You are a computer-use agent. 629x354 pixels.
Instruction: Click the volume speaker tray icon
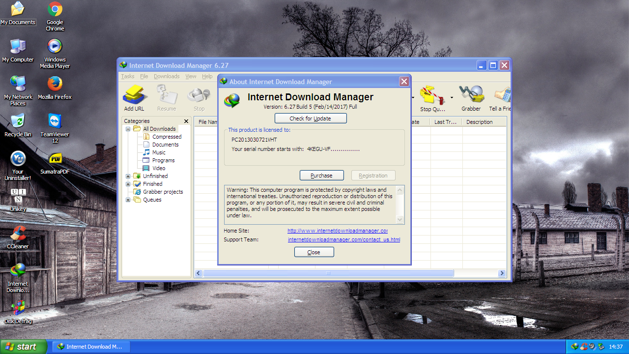pyautogui.click(x=592, y=347)
